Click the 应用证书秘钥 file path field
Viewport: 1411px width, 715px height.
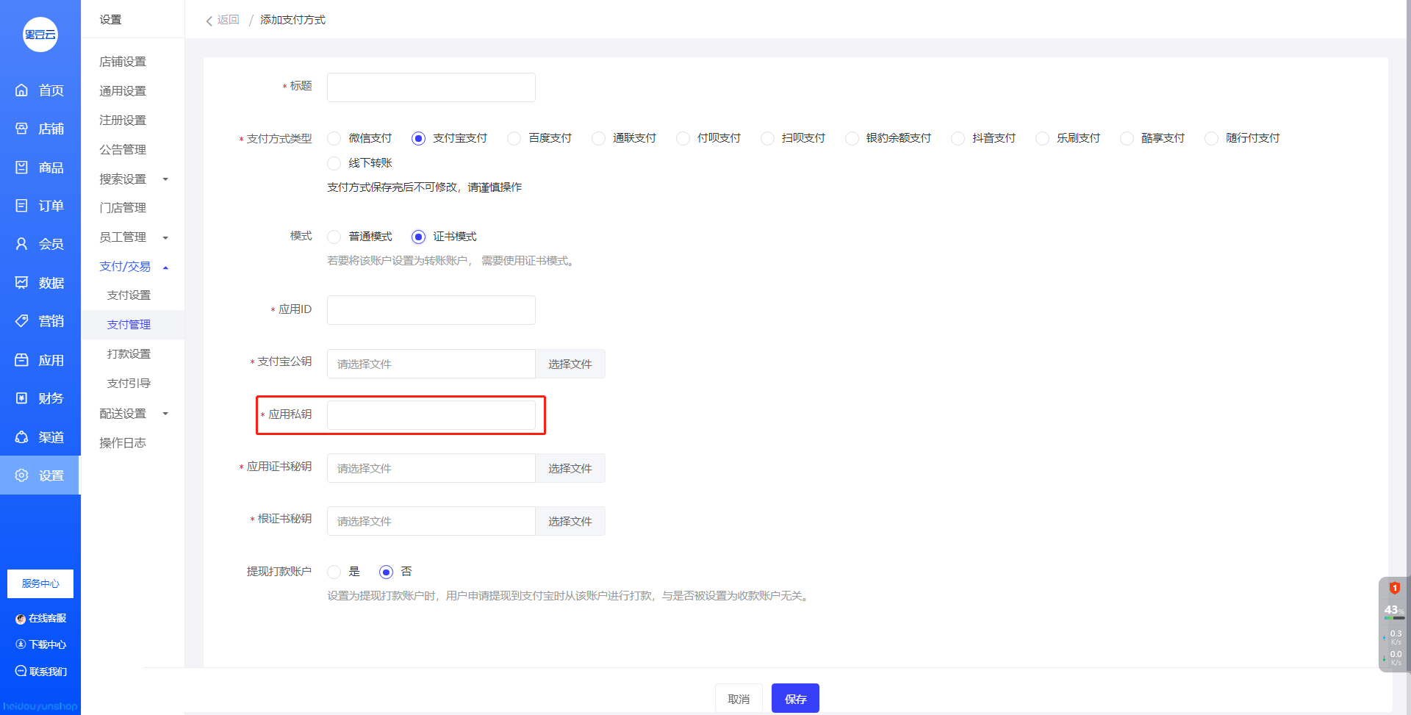click(x=431, y=468)
